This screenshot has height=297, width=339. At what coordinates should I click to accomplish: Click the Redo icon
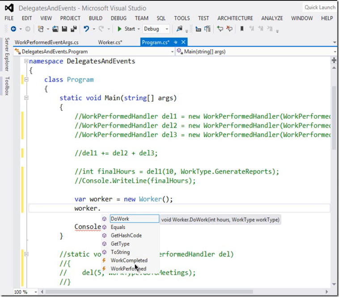(x=101, y=29)
